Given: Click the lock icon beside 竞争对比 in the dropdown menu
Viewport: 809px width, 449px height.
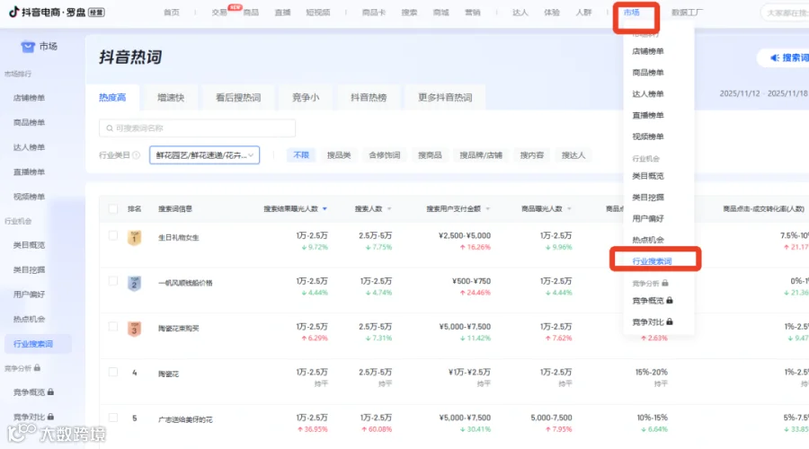Looking at the screenshot, I should 669,321.
